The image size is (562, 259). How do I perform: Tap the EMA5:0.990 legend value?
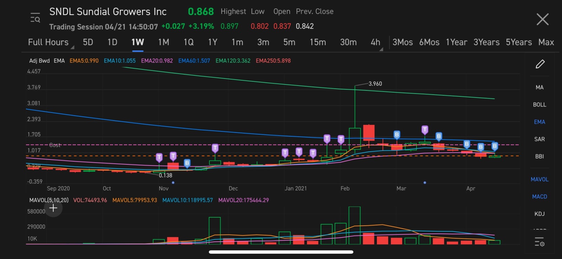pyautogui.click(x=84, y=61)
